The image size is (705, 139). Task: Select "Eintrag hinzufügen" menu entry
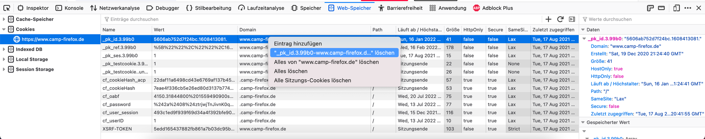tap(298, 44)
